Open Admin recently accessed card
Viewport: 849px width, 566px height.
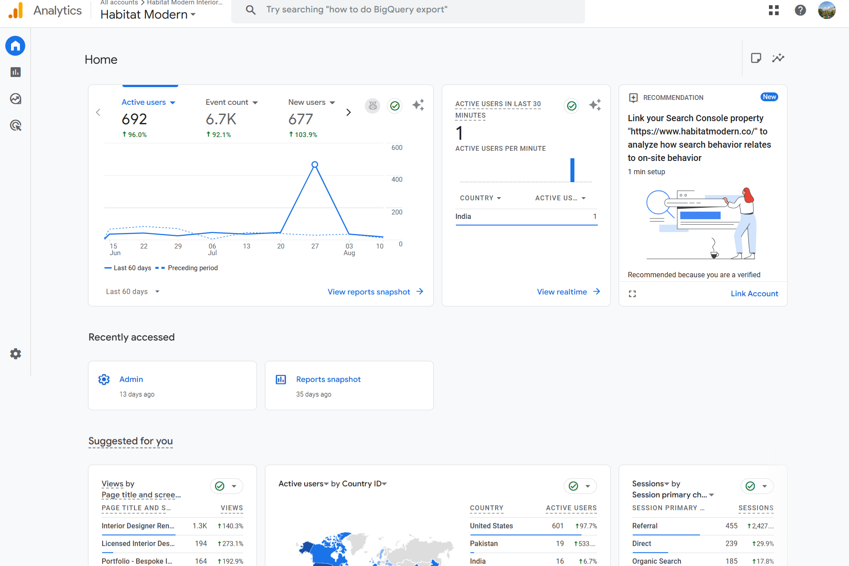coord(172,386)
